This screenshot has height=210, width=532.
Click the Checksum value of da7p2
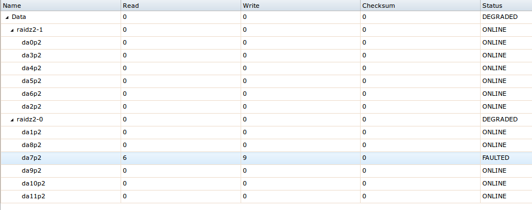pyautogui.click(x=364, y=158)
